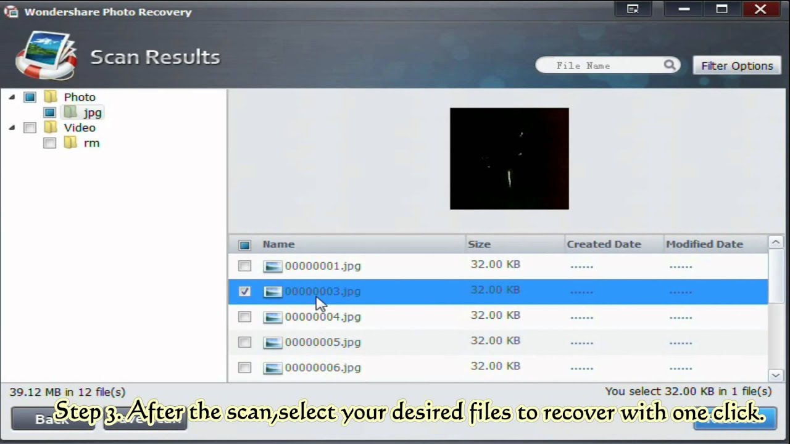Click the image icon of 00000005.jpg
The image size is (790, 444).
tap(272, 342)
